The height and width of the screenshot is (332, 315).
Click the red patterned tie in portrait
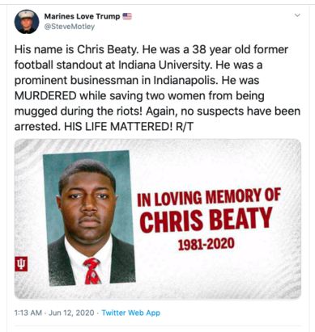(x=92, y=271)
